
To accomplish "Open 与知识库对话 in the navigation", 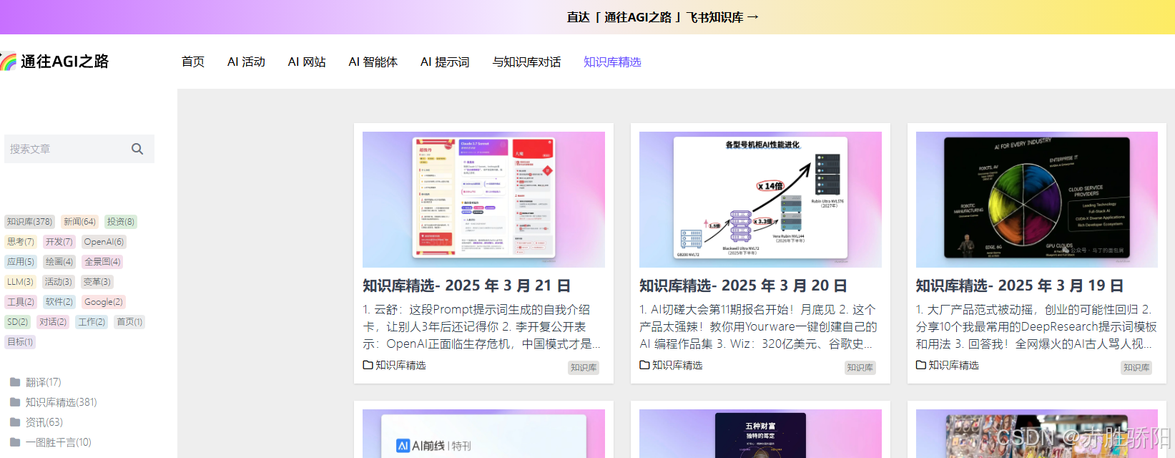I will (x=526, y=62).
